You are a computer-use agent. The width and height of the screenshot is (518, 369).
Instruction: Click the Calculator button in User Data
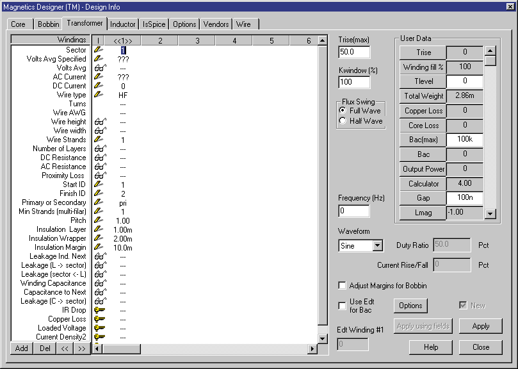pos(423,184)
